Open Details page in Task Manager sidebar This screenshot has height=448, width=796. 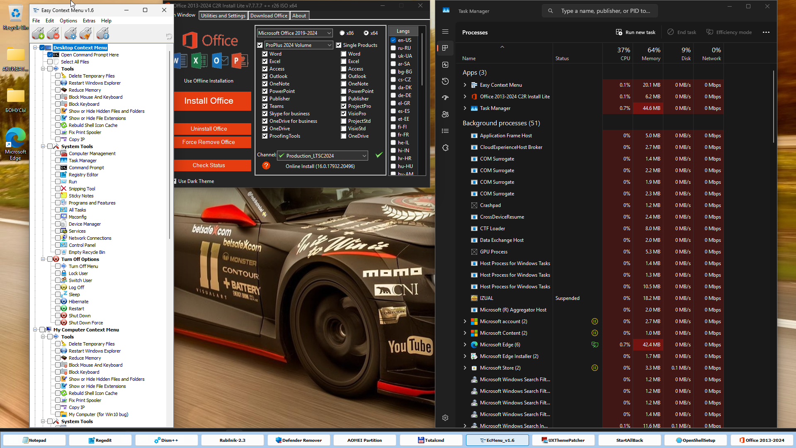point(445,131)
